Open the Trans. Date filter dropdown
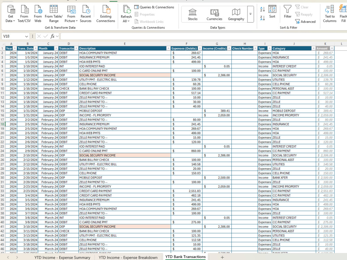Image resolution: width=347 pixels, height=260 pixels. (x=36, y=49)
